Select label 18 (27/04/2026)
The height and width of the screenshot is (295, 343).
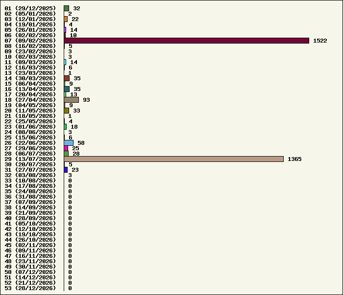[x=30, y=100]
